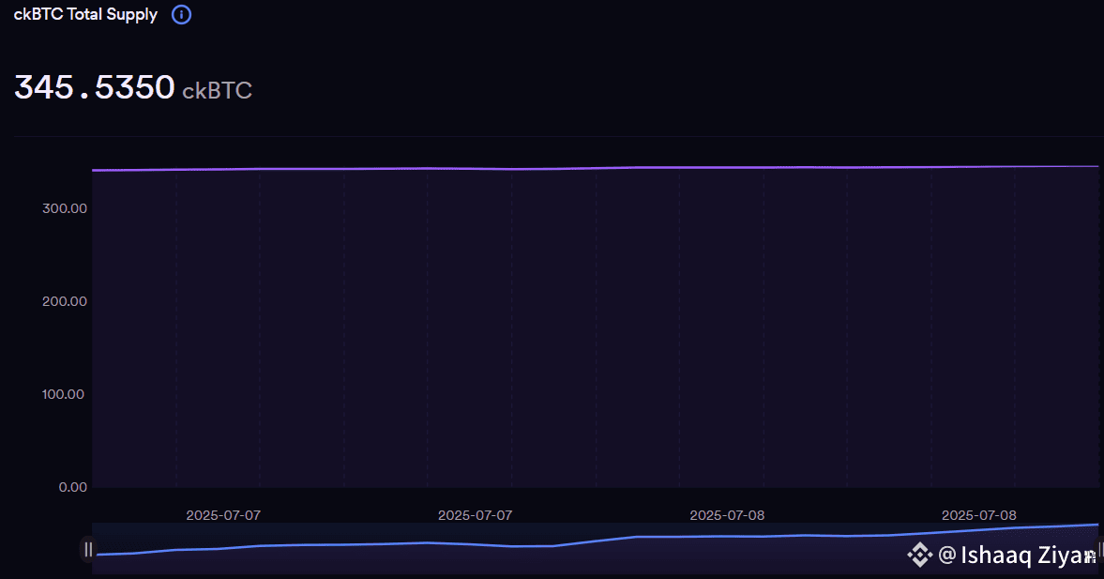This screenshot has height=579, width=1104.
Task: Click the "100.00" y-axis label
Action: (64, 394)
